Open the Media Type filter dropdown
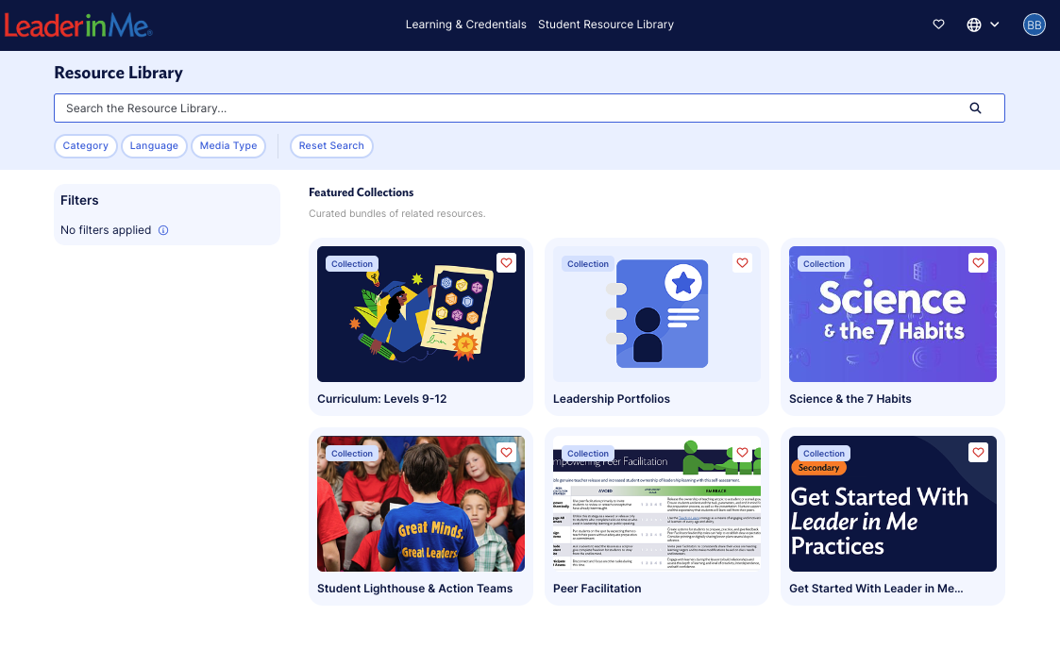This screenshot has height=649, width=1060. (x=228, y=146)
